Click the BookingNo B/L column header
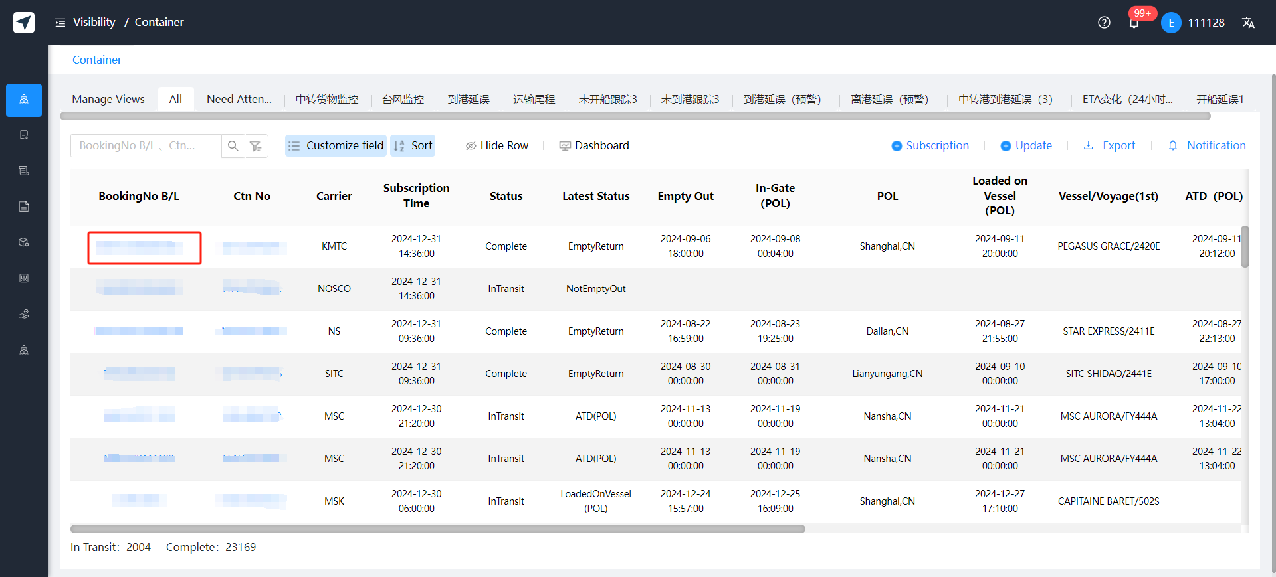The height and width of the screenshot is (577, 1276). [139, 196]
